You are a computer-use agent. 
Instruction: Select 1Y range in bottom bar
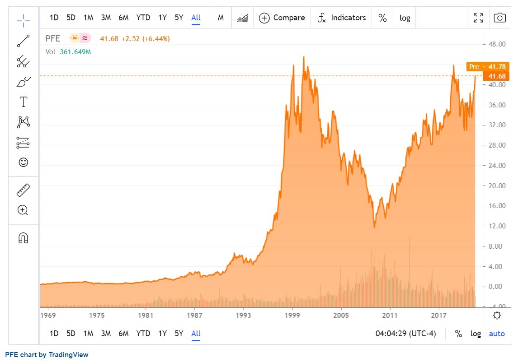(x=163, y=334)
